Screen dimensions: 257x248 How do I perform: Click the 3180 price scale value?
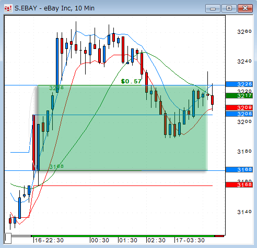click(244, 152)
